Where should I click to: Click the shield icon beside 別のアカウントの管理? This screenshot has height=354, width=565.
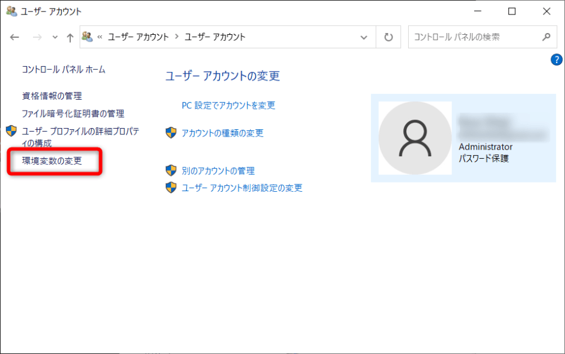(x=171, y=170)
